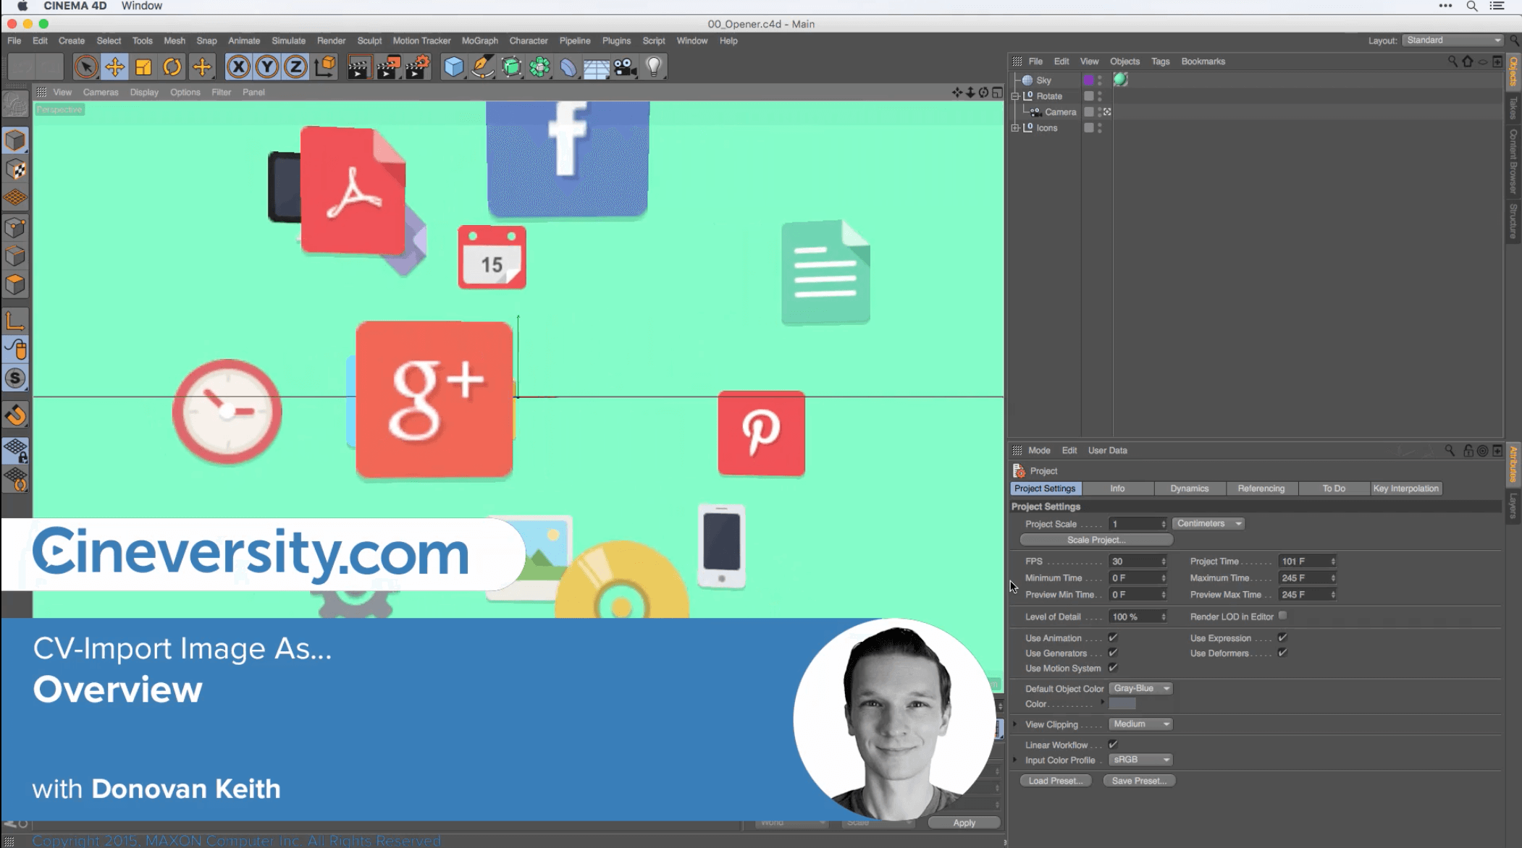Select the Move tool in toolbar
This screenshot has height=848, width=1522.
[114, 67]
